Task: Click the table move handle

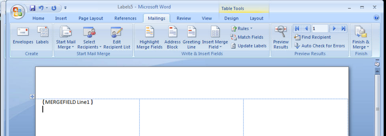Action: [32, 97]
